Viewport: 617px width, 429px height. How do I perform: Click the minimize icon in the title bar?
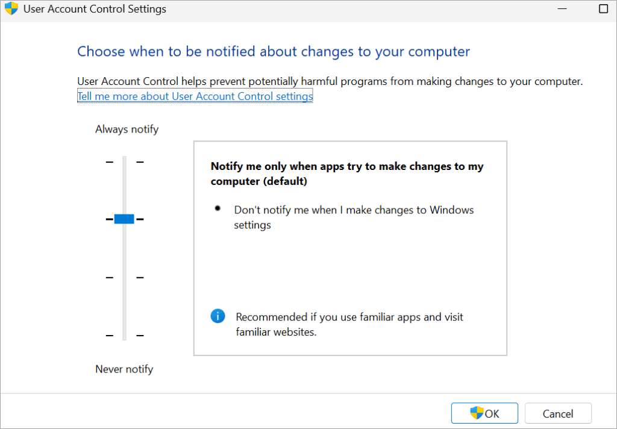562,8
